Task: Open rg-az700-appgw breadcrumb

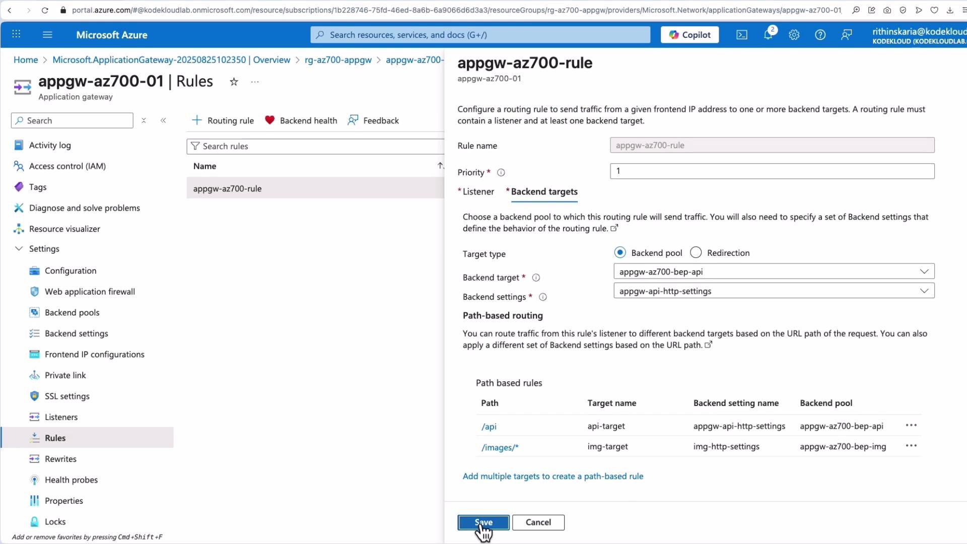Action: coord(338,60)
